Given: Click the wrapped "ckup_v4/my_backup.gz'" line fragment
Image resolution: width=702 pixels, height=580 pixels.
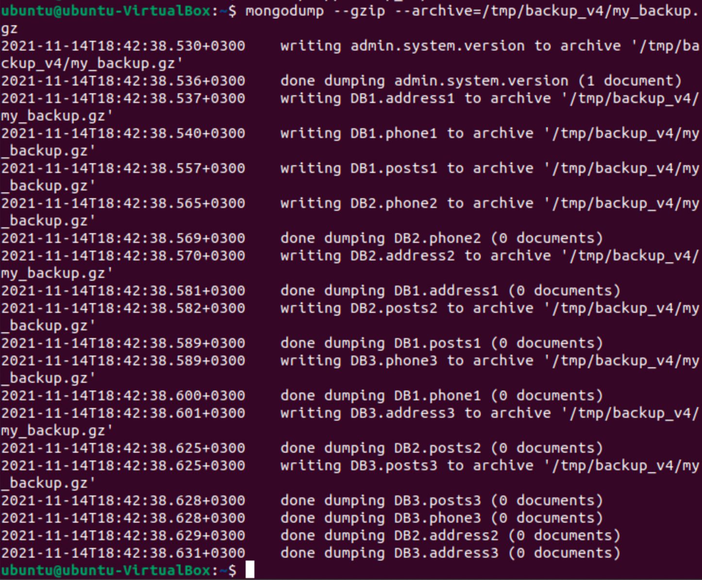Looking at the screenshot, I should pos(92,63).
